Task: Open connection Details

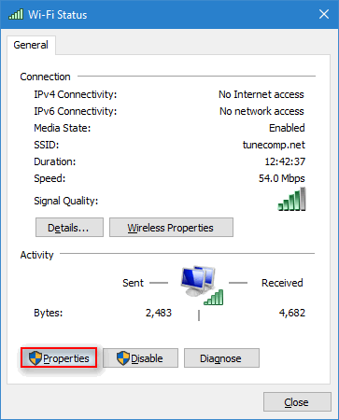Action: pos(69,228)
